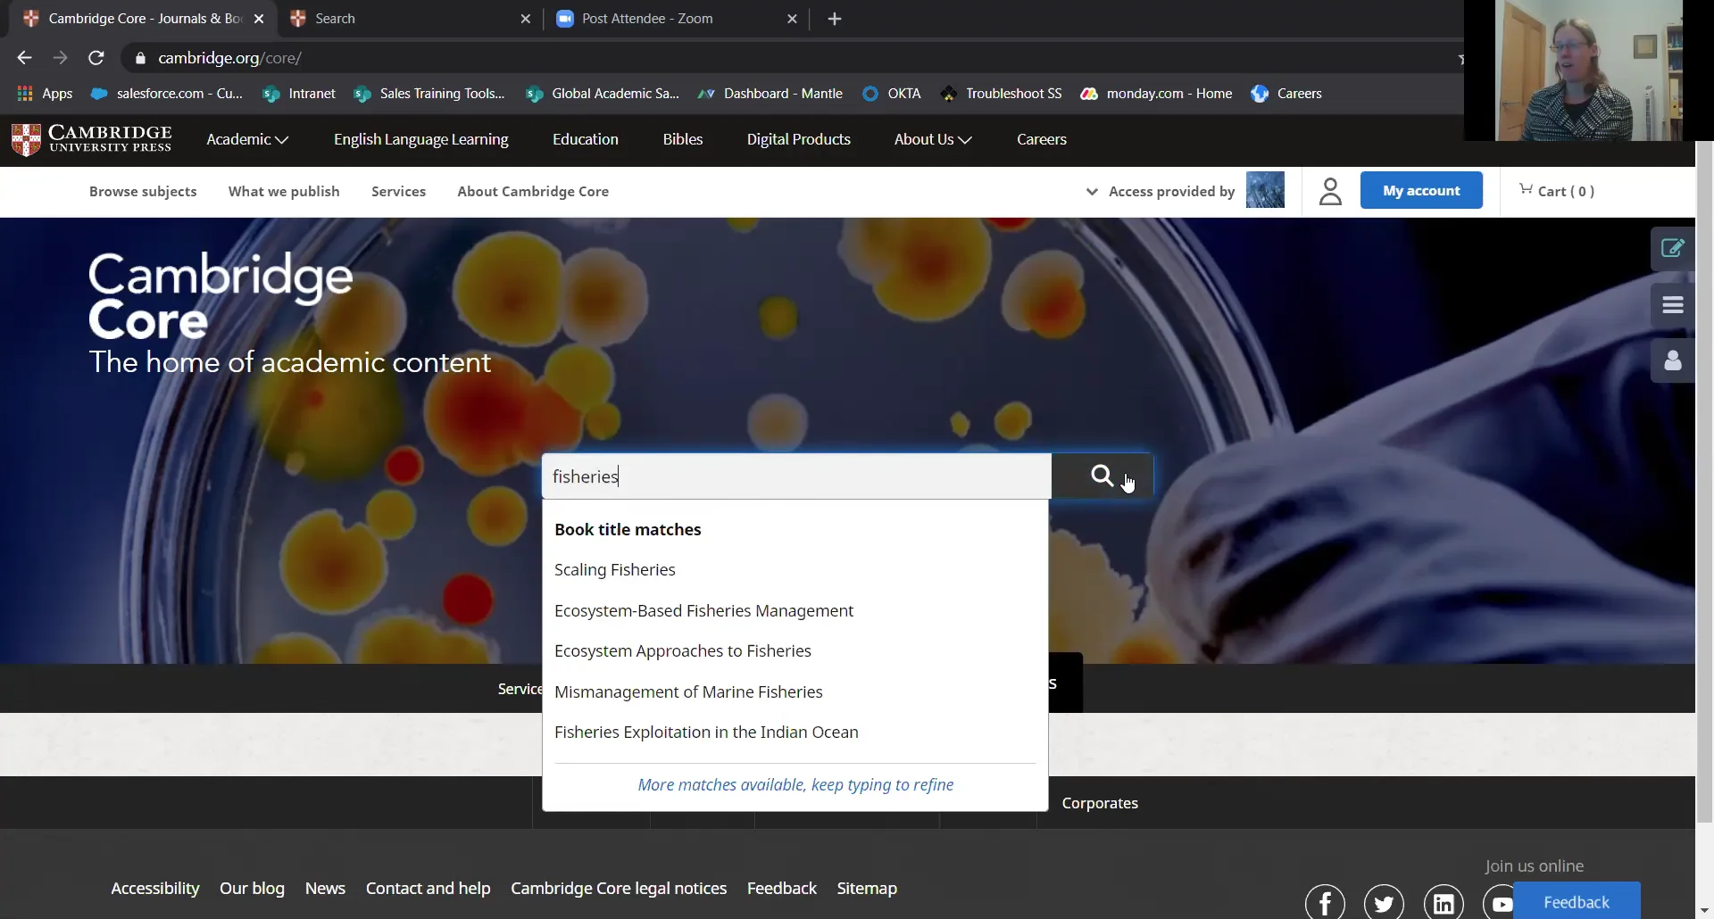The width and height of the screenshot is (1714, 919).
Task: Open the Education menu item
Action: [x=586, y=139]
